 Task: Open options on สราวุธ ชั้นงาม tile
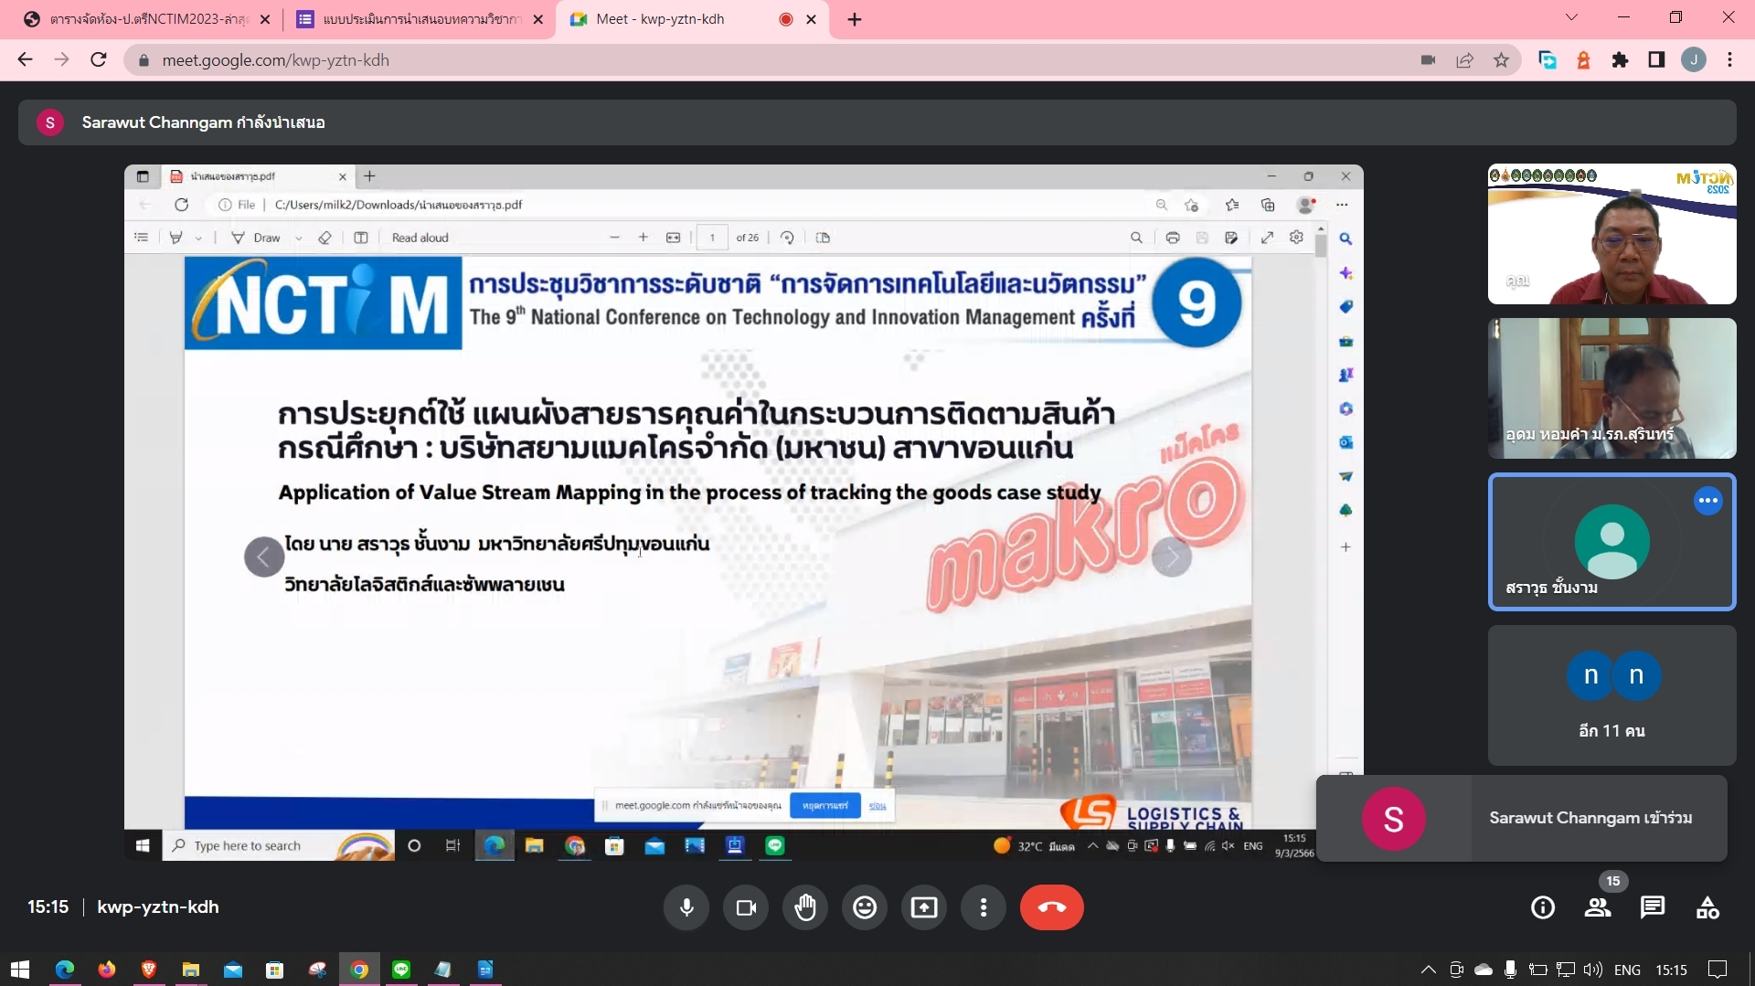pos(1707,501)
